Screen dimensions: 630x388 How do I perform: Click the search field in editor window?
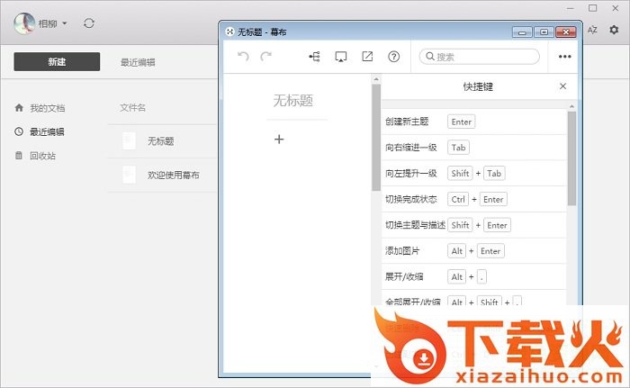pos(480,57)
